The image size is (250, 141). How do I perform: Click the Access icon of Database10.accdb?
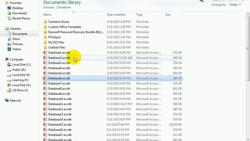[x=45, y=99]
